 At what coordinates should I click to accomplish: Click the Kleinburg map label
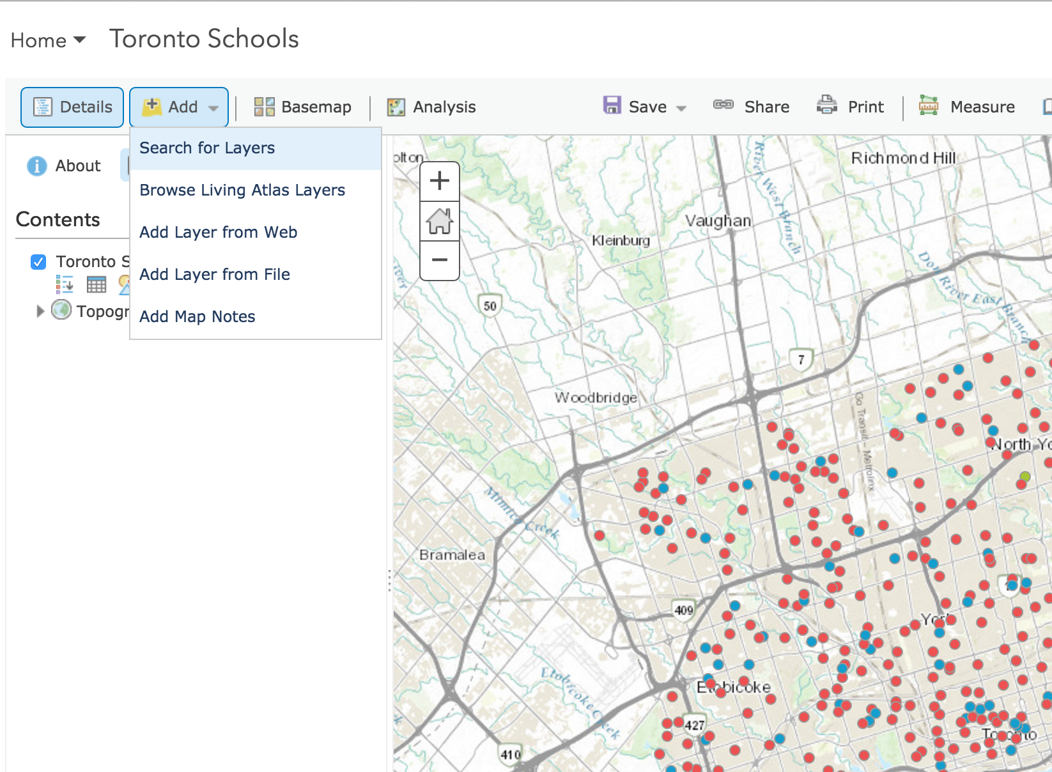point(621,241)
